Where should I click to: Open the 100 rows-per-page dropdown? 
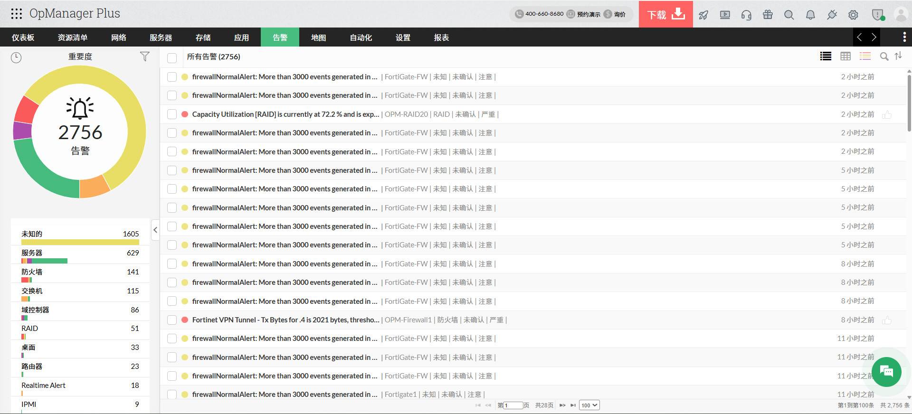coord(589,405)
